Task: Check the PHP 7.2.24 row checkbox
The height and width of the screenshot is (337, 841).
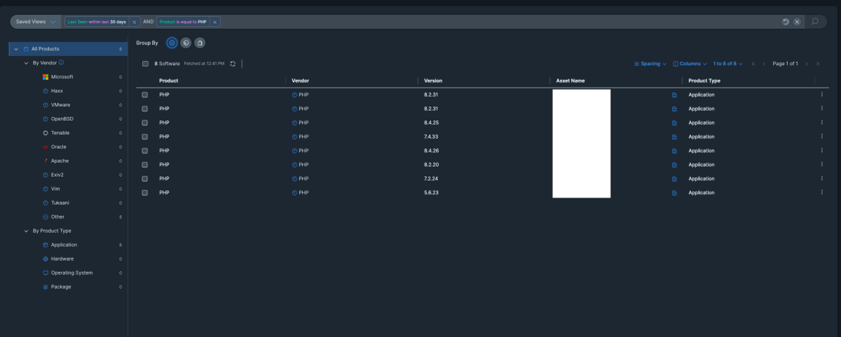Action: click(x=145, y=179)
